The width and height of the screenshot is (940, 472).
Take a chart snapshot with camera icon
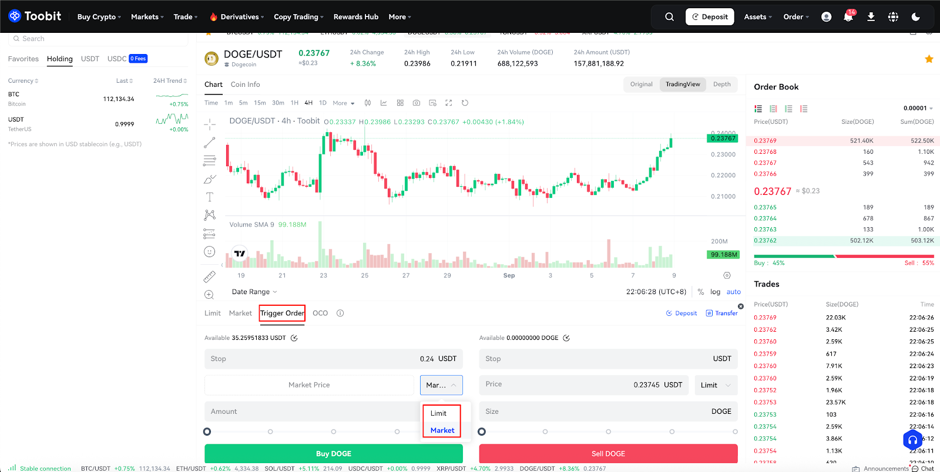[x=417, y=103]
